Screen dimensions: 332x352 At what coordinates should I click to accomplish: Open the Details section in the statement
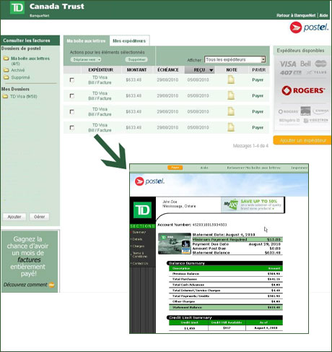click(x=137, y=239)
